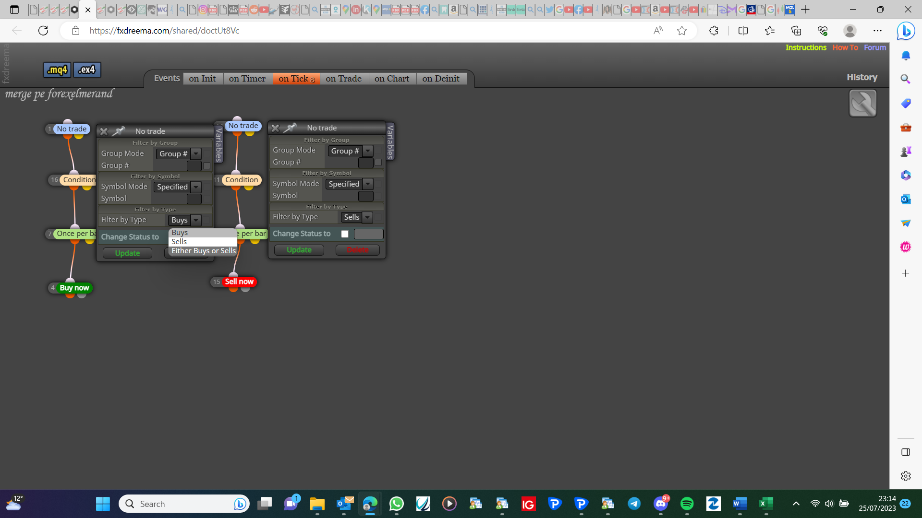Open Variables tab on right panel
922x518 pixels.
point(390,141)
